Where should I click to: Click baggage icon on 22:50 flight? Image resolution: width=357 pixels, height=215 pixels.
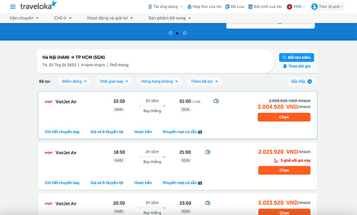pyautogui.click(x=216, y=101)
